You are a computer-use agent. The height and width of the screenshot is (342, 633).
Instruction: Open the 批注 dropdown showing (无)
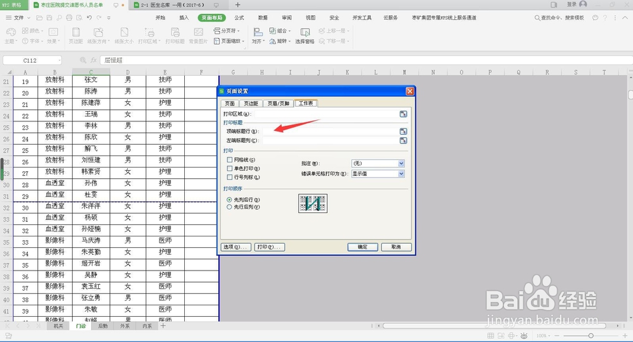click(378, 163)
